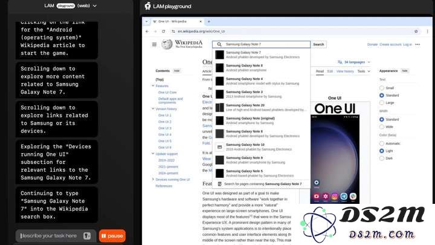This screenshot has width=435, height=245.
Task: Expand Devices running One UI section
Action: 153,180
